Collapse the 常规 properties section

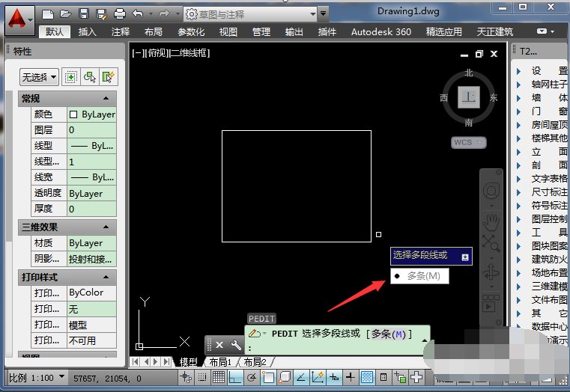coord(106,99)
